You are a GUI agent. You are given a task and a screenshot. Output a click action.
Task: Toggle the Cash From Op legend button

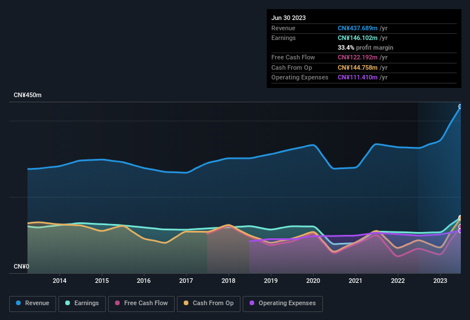pyautogui.click(x=208, y=303)
